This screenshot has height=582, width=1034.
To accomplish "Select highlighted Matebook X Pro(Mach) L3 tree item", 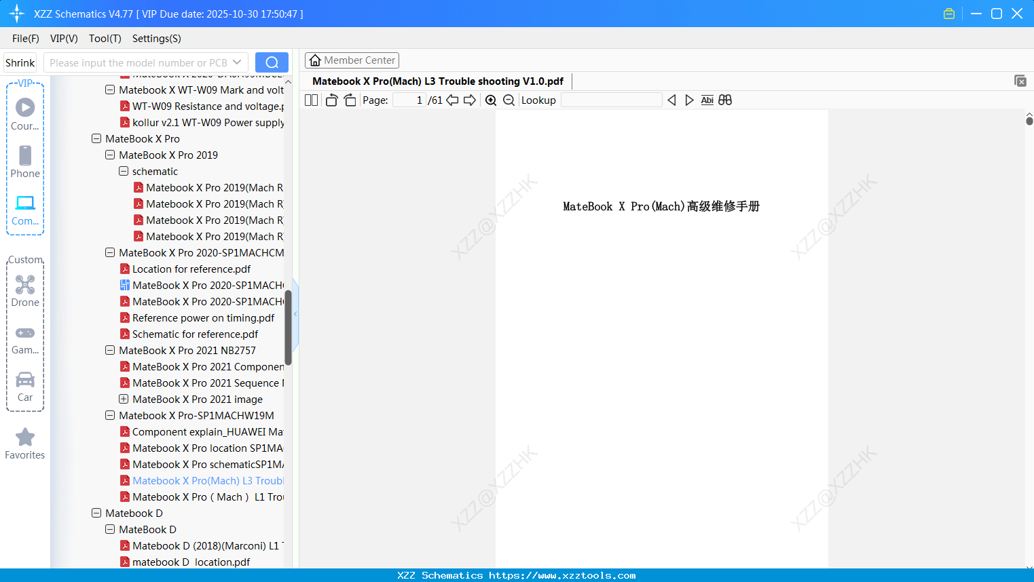I will pos(202,480).
